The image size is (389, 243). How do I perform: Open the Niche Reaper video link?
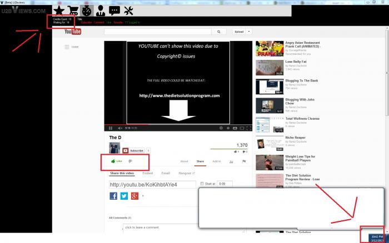[x=295, y=138]
